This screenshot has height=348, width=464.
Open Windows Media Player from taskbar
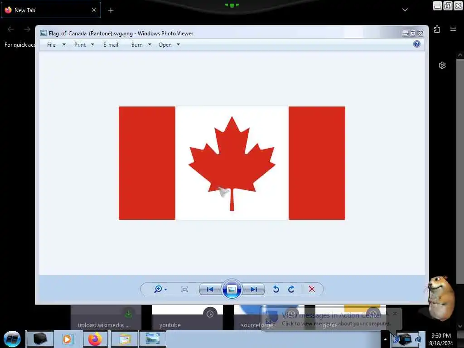point(67,339)
